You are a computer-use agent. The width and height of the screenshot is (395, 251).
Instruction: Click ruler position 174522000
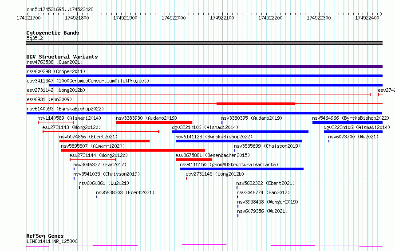(x=174, y=18)
